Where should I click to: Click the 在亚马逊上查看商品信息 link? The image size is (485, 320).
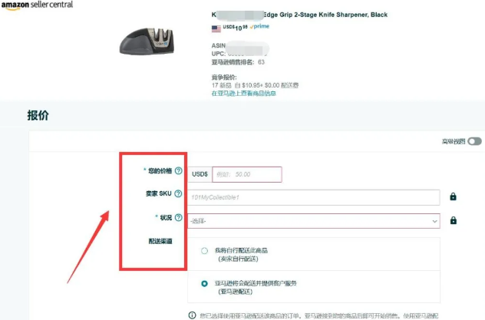pyautogui.click(x=244, y=94)
